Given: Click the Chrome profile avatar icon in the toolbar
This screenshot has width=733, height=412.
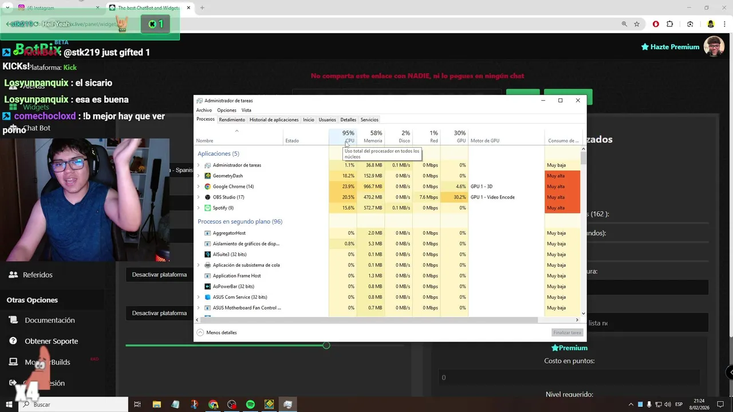Looking at the screenshot, I should click(711, 24).
